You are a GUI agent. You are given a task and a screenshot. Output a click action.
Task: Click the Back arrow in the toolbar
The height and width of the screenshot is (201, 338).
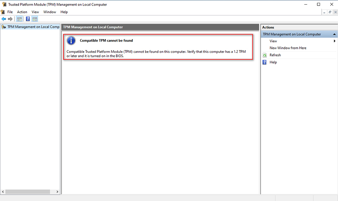pos(4,19)
